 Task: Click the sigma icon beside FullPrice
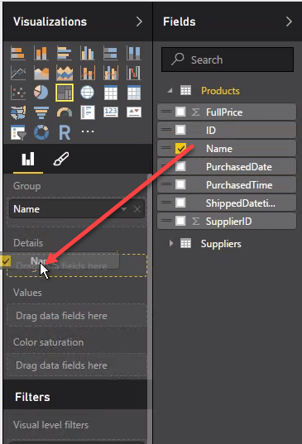[x=195, y=112]
